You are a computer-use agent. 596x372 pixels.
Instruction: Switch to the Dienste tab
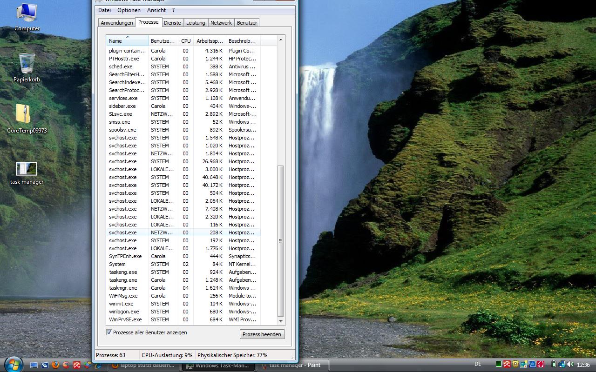pos(172,23)
